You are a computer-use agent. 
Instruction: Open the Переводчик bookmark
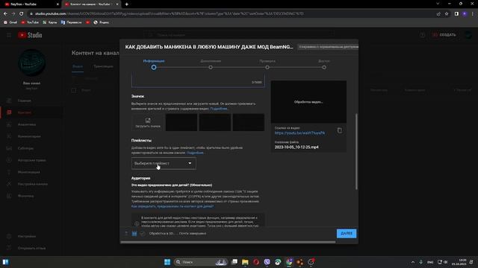72,22
